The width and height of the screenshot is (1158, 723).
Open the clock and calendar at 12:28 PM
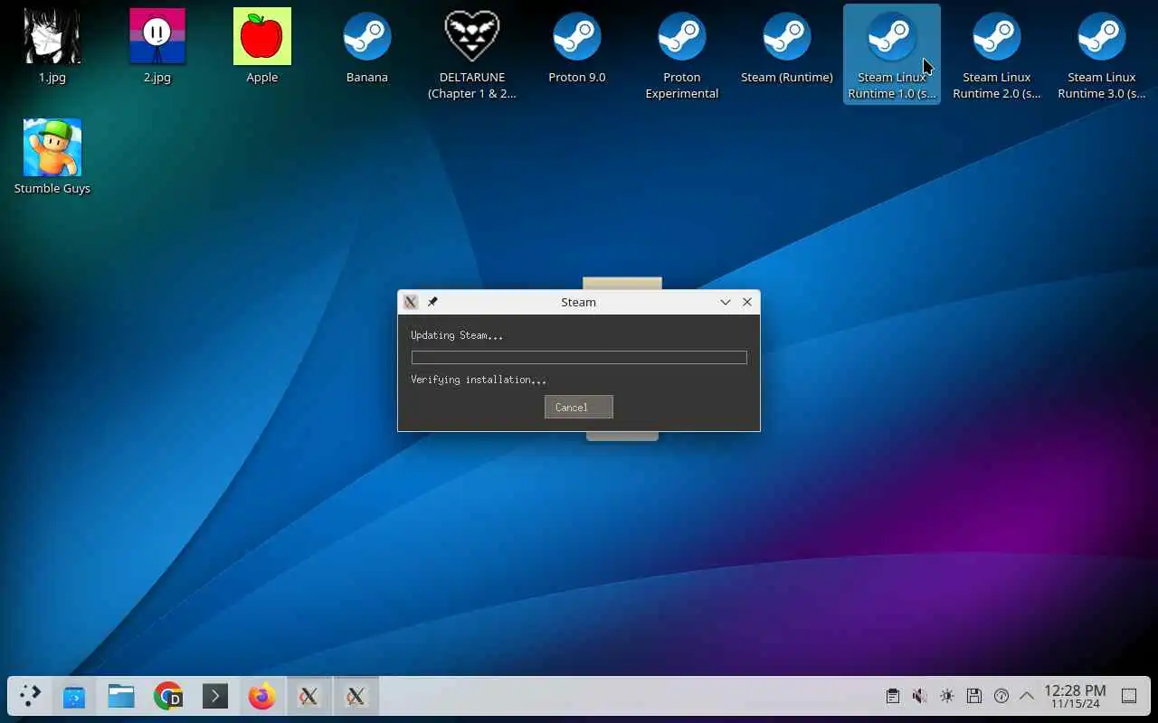tap(1075, 696)
